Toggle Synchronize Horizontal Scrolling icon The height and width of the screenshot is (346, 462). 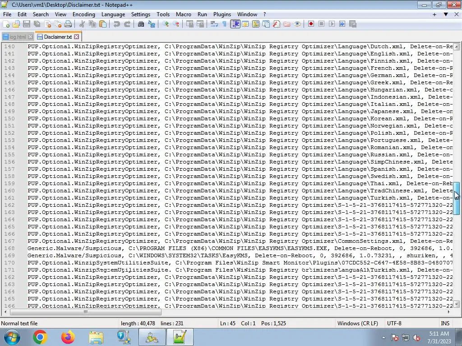tap(200, 24)
